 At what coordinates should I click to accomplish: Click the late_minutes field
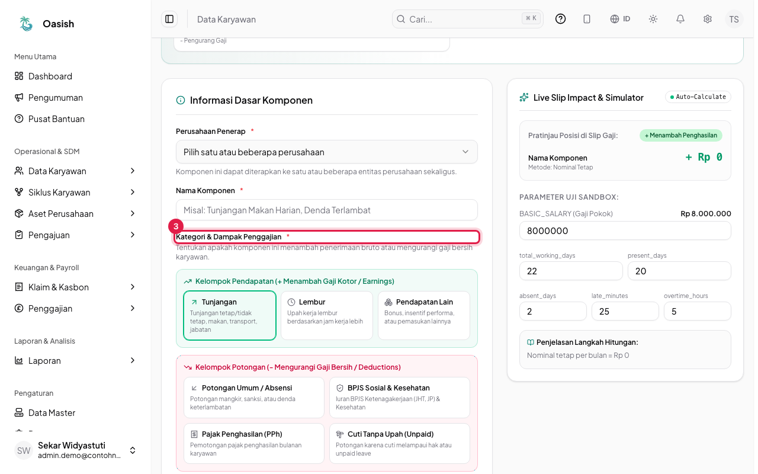[625, 311]
